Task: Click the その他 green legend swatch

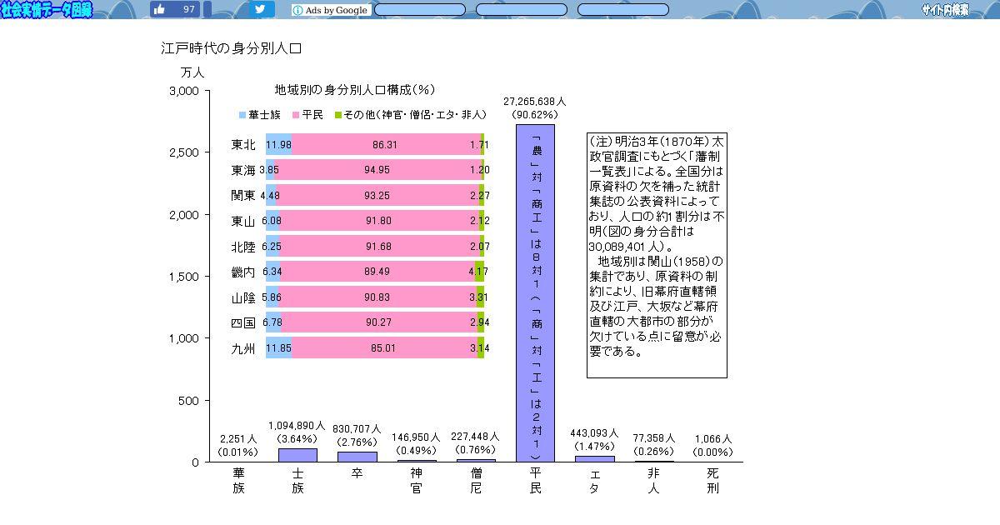Action: pyautogui.click(x=338, y=114)
